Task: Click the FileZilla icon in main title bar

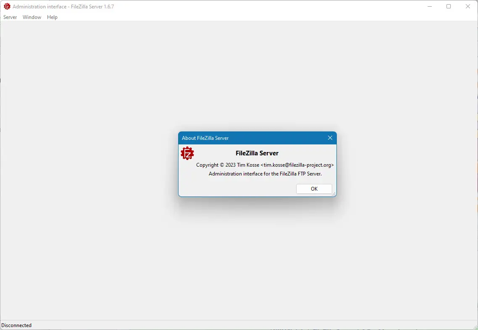Action: [7, 6]
